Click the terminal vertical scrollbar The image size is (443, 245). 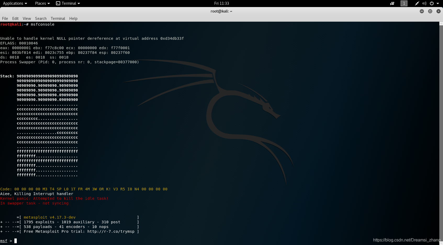[x=441, y=133]
